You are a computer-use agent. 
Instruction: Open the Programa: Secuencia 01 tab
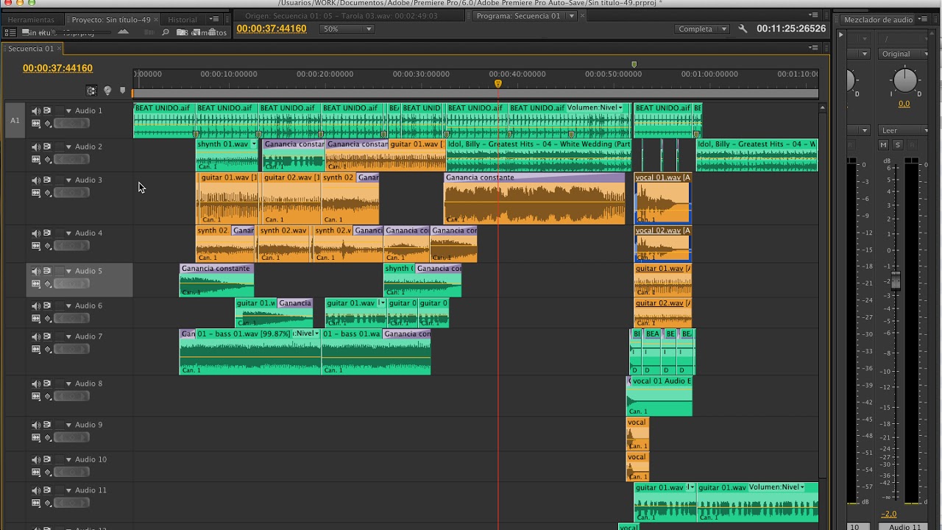tap(518, 15)
